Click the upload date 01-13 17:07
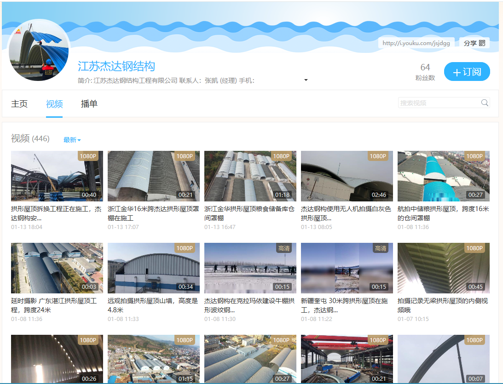The image size is (503, 384). click(x=123, y=227)
